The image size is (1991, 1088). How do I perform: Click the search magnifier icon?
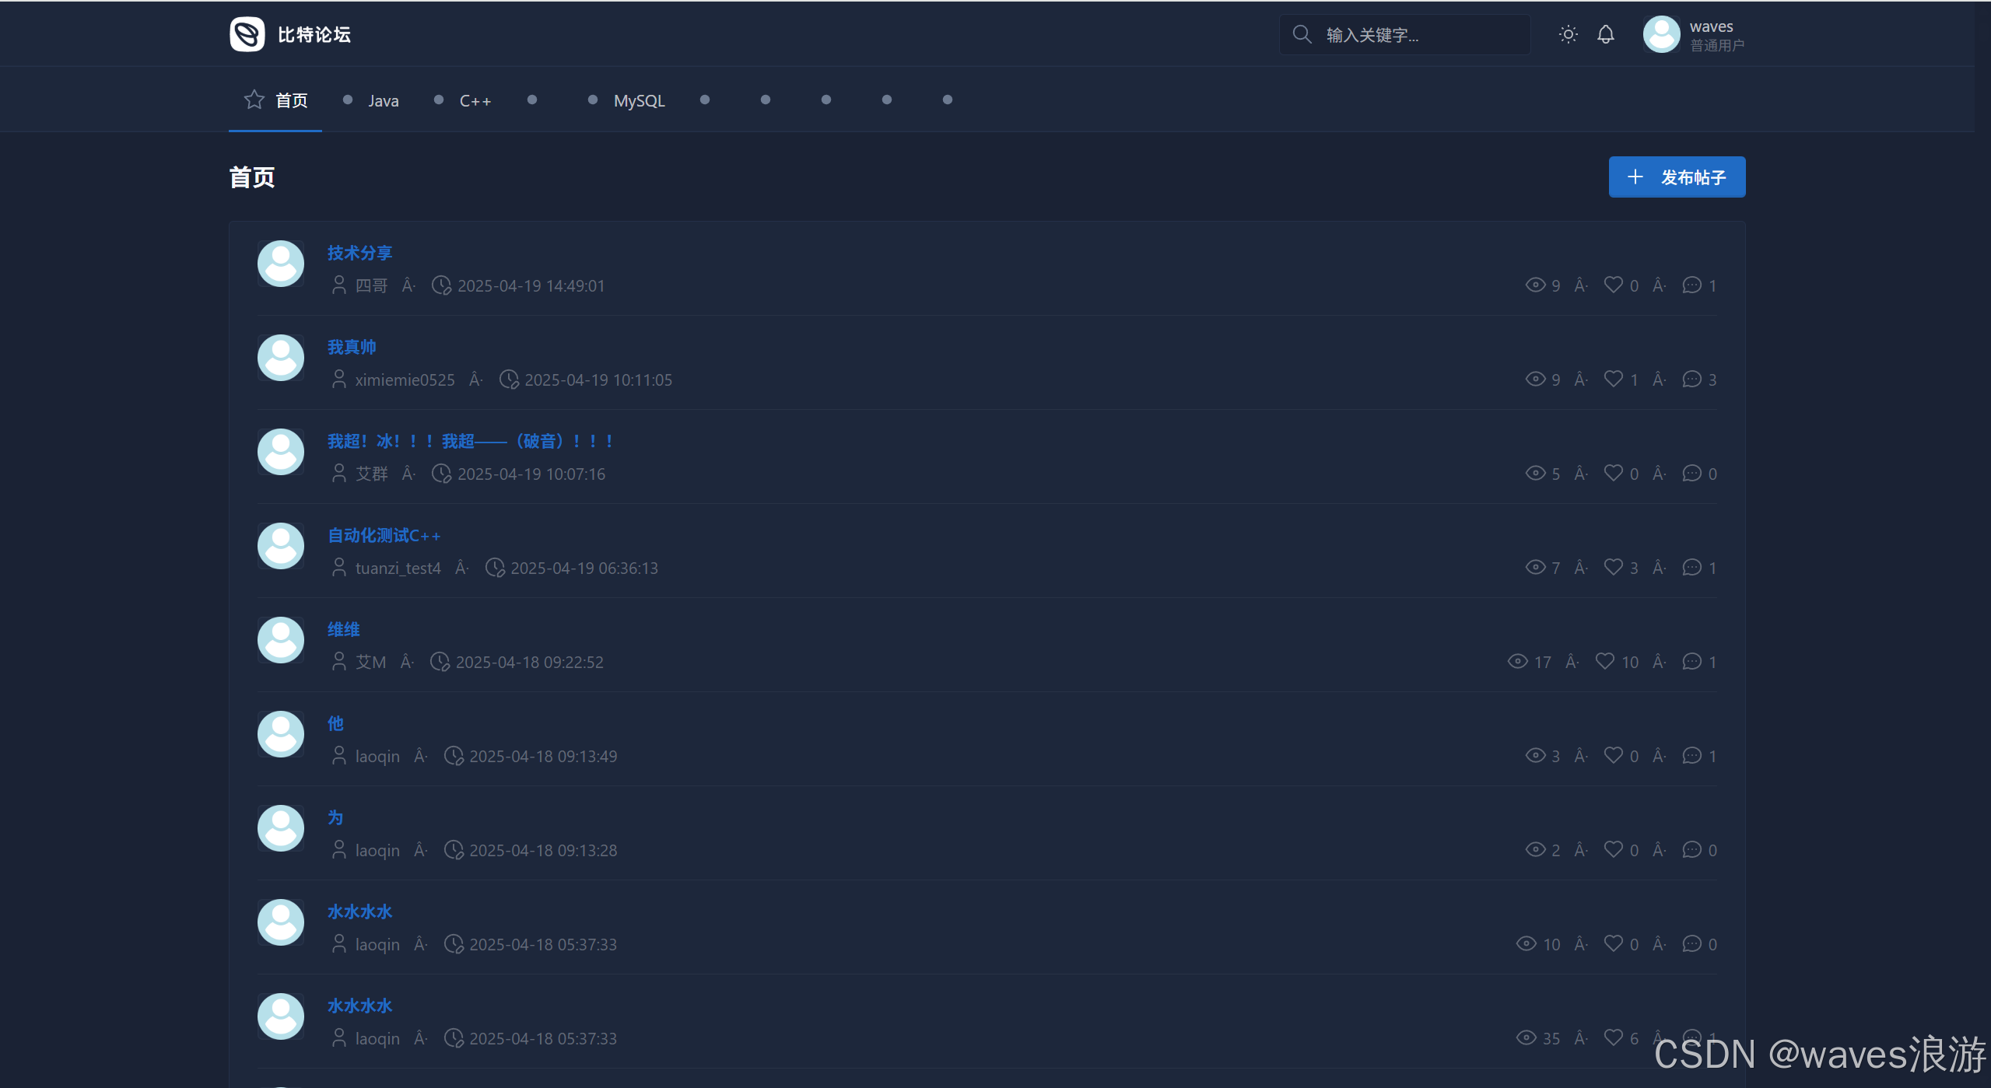[1302, 34]
